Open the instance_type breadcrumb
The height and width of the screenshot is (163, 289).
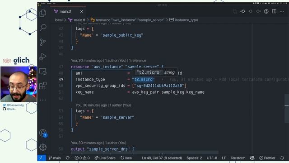(x=184, y=20)
